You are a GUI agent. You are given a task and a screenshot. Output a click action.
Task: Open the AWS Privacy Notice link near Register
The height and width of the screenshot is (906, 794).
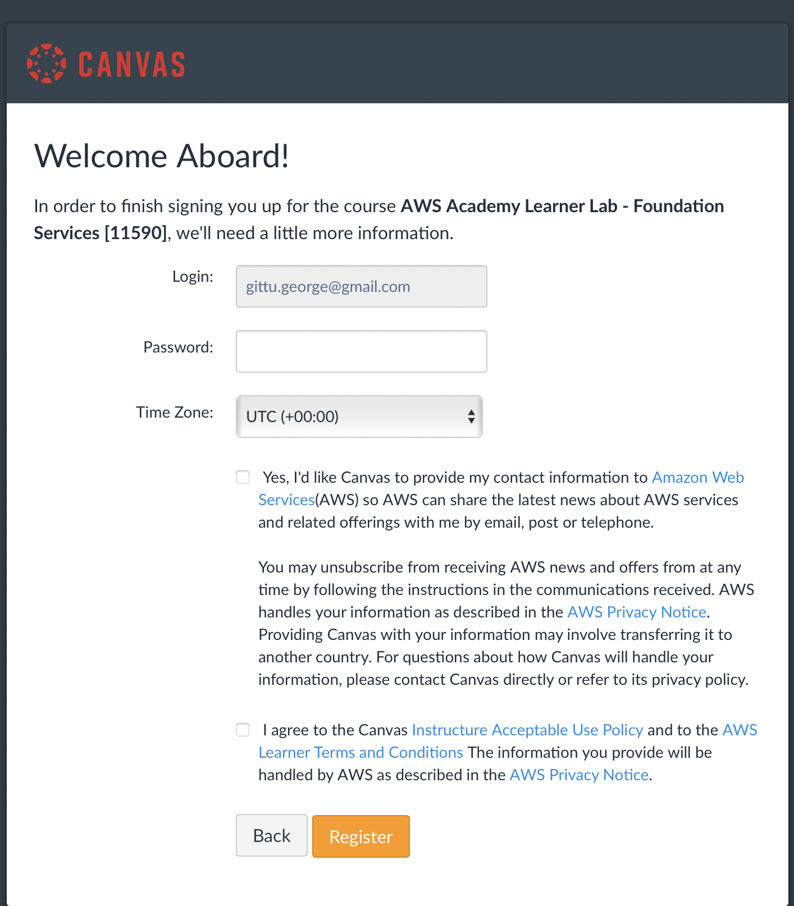(x=579, y=775)
